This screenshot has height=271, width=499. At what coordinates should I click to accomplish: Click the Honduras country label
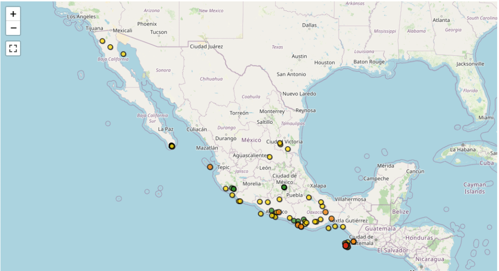[x=419, y=237]
